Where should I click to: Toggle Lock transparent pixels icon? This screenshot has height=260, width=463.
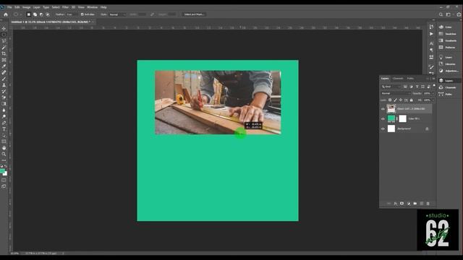[390, 100]
